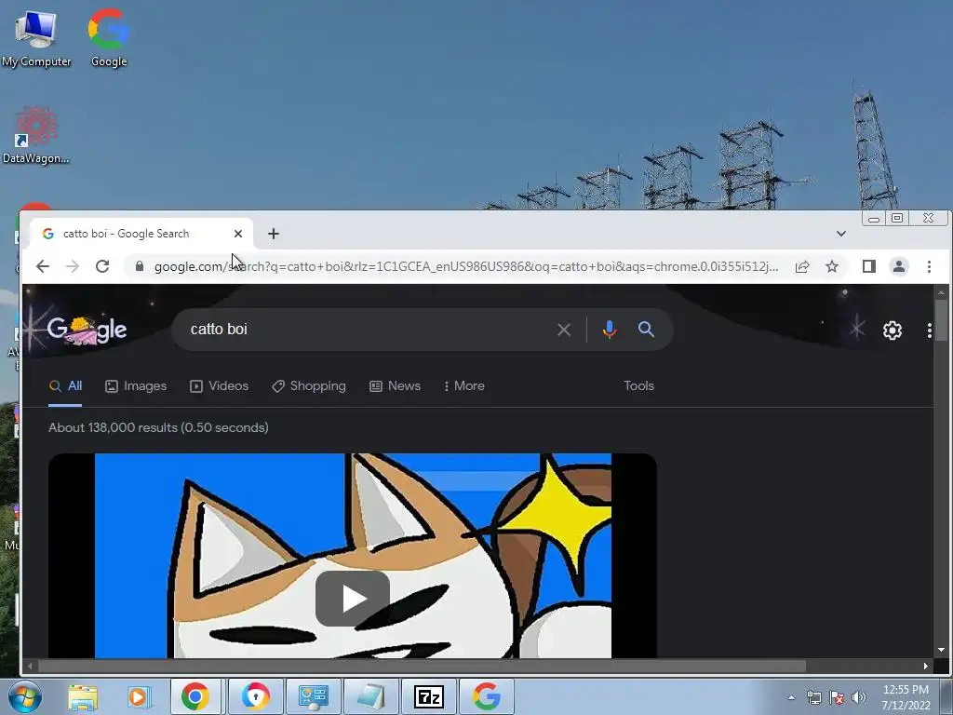
Task: View site info via lock icon
Action: coord(140,266)
